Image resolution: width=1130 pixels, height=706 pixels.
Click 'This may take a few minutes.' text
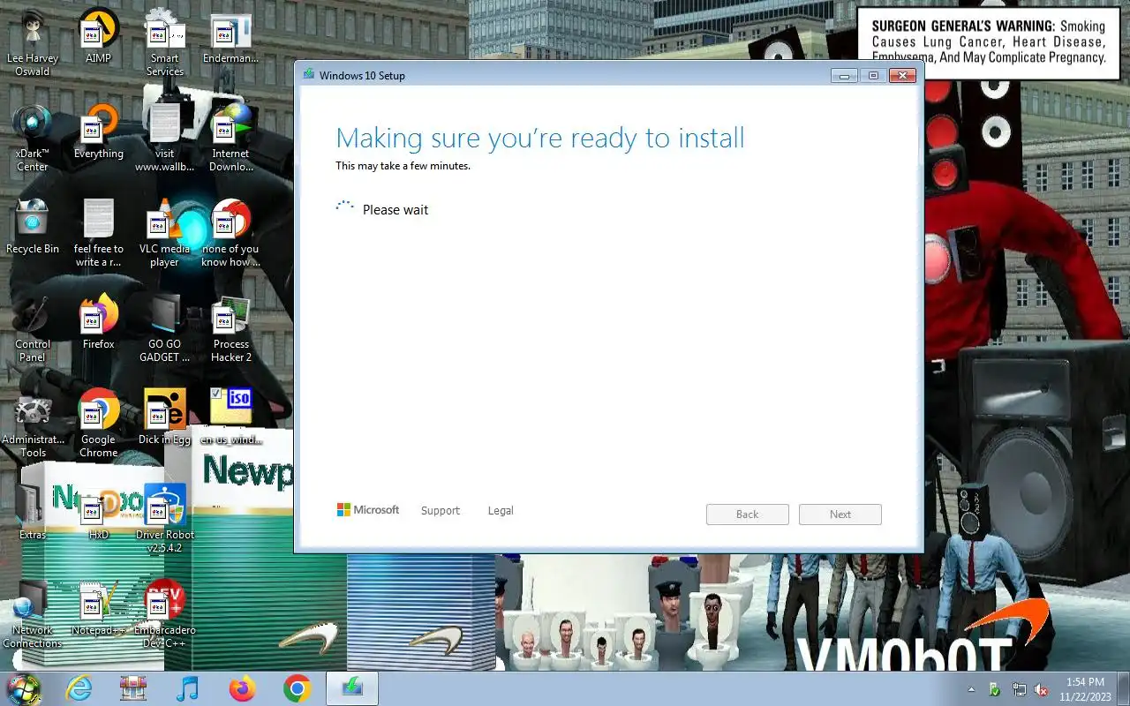(403, 166)
